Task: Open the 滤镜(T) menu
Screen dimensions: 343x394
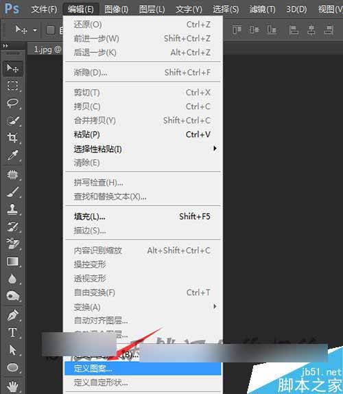Action: [263, 10]
